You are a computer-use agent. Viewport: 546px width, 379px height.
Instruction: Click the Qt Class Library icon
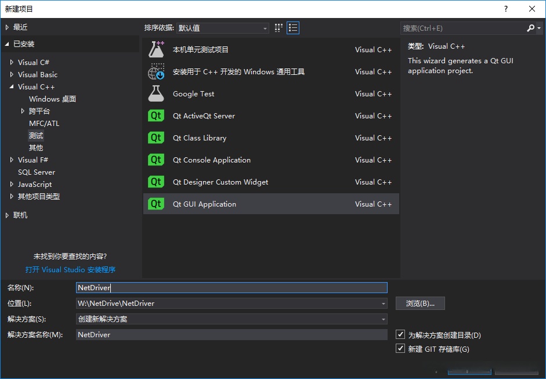point(156,138)
